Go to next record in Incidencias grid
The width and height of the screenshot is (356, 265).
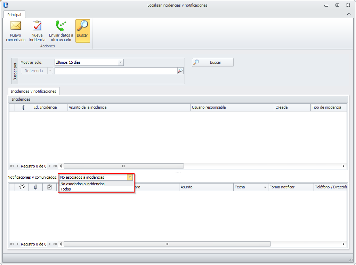[x=50, y=166]
